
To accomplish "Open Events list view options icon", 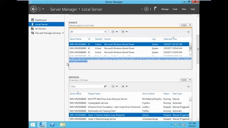I will tap(113, 32).
